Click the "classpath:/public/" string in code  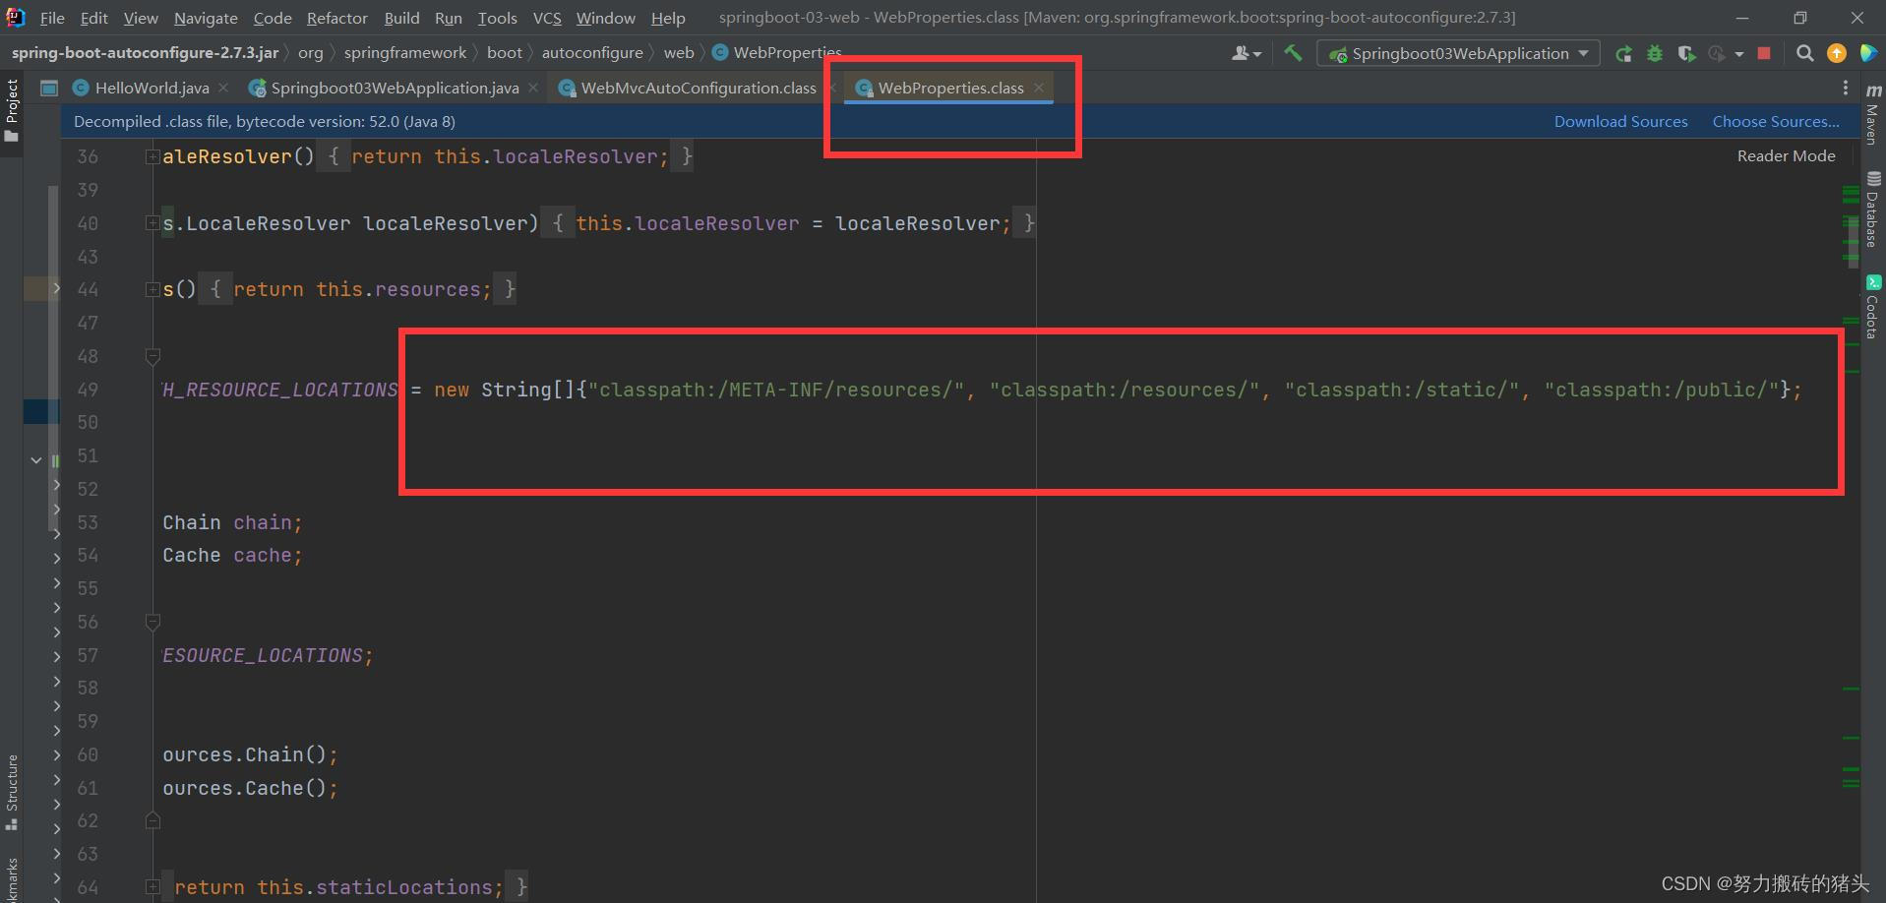tap(1662, 390)
